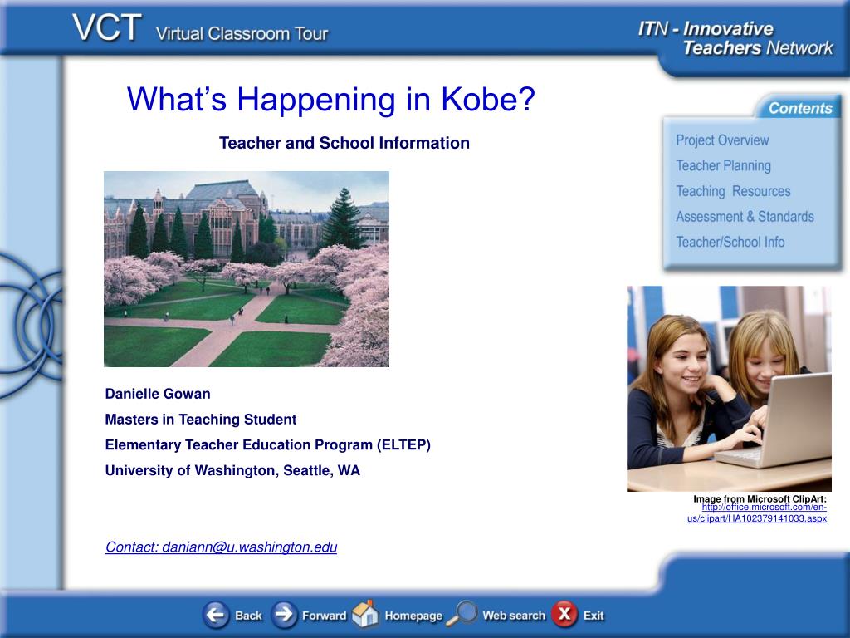Click the Web search label text

[x=513, y=616]
